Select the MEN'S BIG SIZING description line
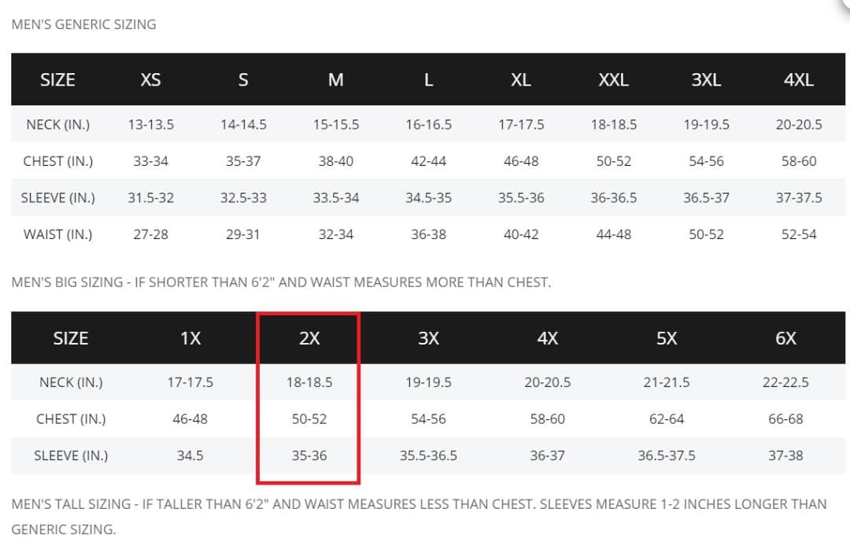This screenshot has height=538, width=850. (x=281, y=282)
